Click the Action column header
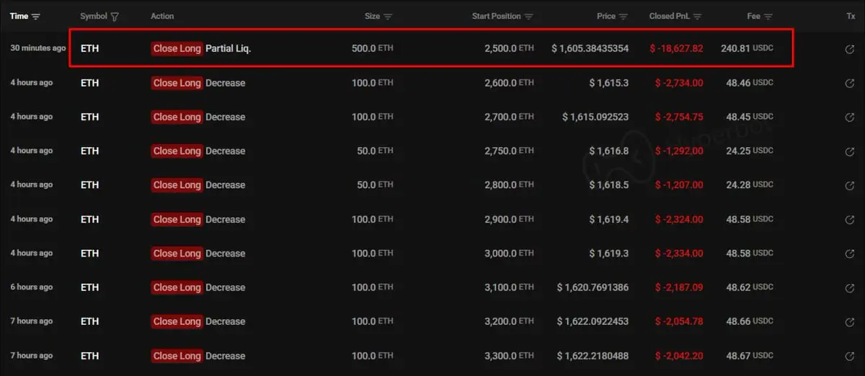Screen dimensions: 865x376 [x=162, y=16]
